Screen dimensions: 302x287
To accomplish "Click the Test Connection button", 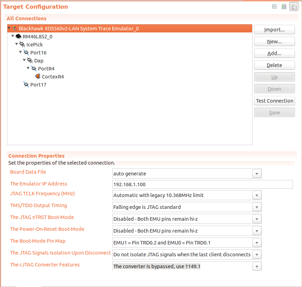I will point(274,101).
